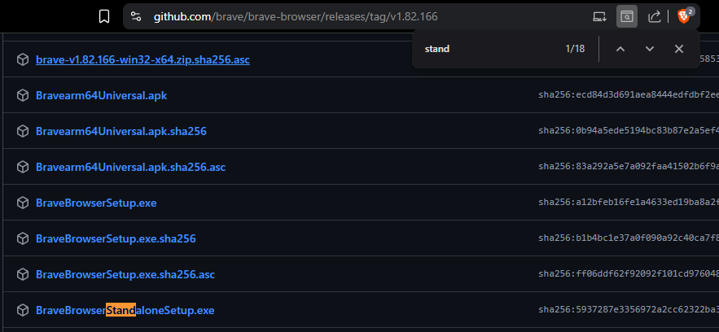This screenshot has height=332, width=719.
Task: Download Bravearm64Universal.apk
Action: (101, 96)
